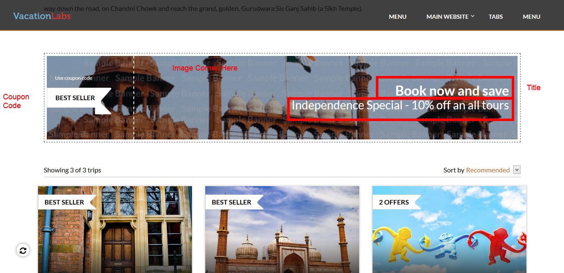Click the "Showing 3 of 3 trips" text
This screenshot has height=273, width=564.
(x=72, y=170)
